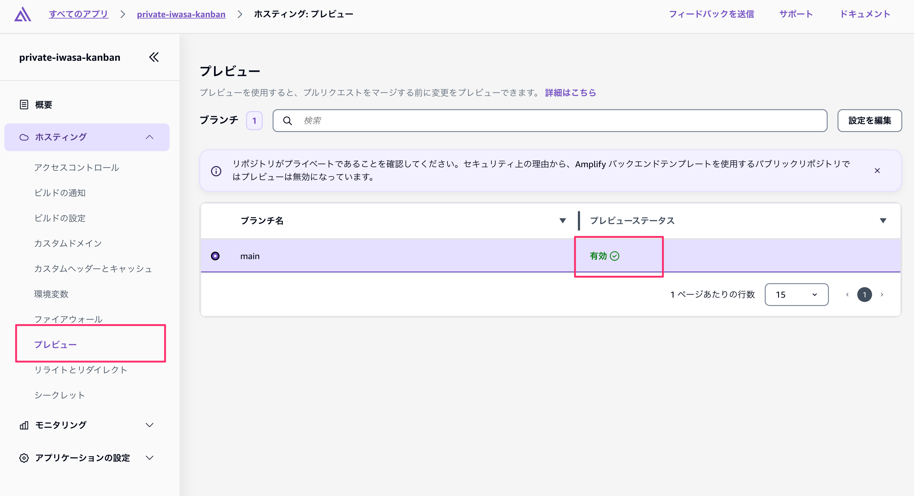The image size is (914, 496).
Task: Sort by プレビューステータス column arrow
Action: point(883,221)
